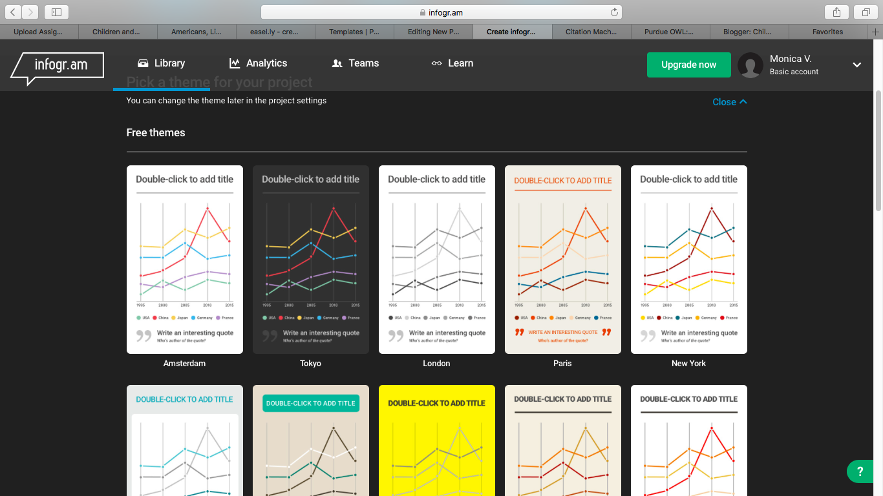Screen dimensions: 883x496
Task: Expand the account dropdown arrow
Action: click(857, 65)
